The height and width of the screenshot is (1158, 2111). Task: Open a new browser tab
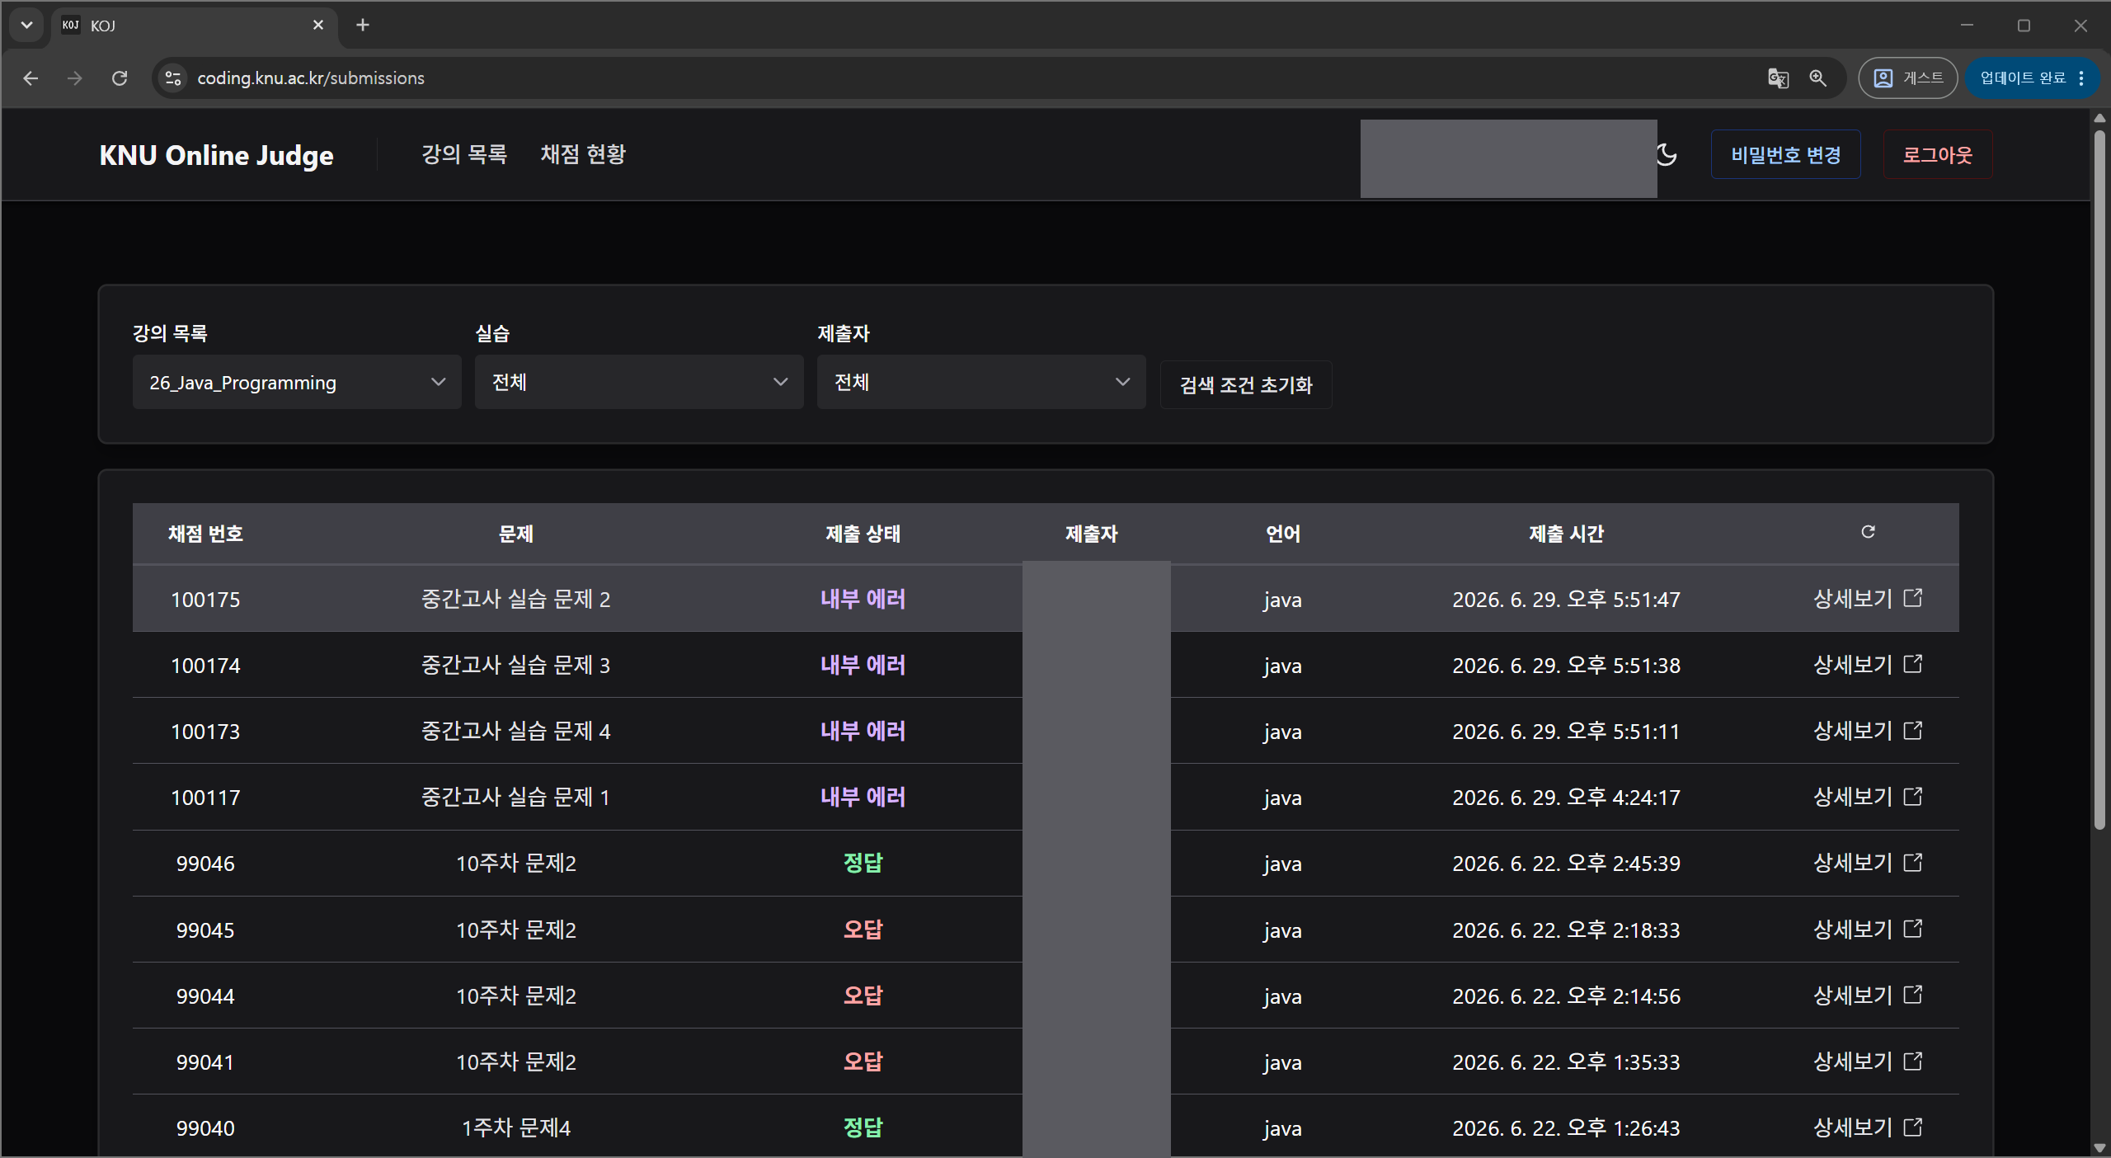363,26
